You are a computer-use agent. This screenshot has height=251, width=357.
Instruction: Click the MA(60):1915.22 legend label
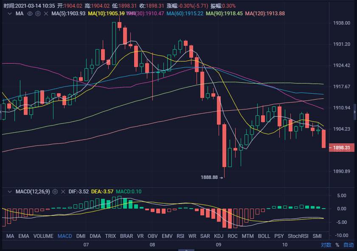coord(185,14)
